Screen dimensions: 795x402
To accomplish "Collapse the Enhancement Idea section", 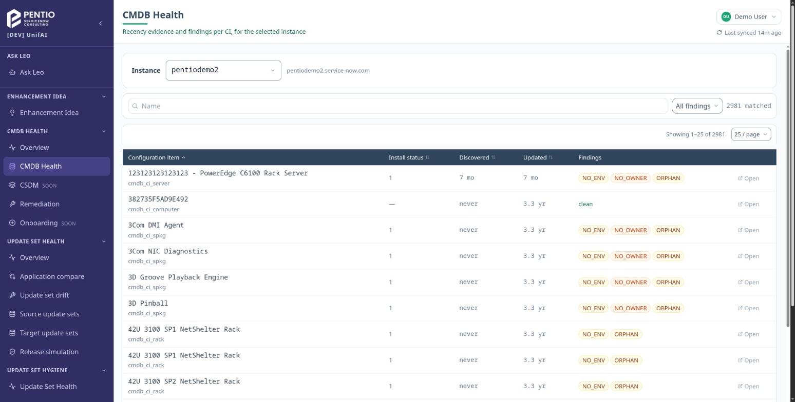I will 104,96.
